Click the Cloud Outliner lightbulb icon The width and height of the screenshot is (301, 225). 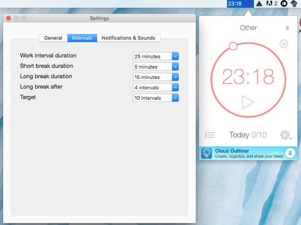pos(207,153)
